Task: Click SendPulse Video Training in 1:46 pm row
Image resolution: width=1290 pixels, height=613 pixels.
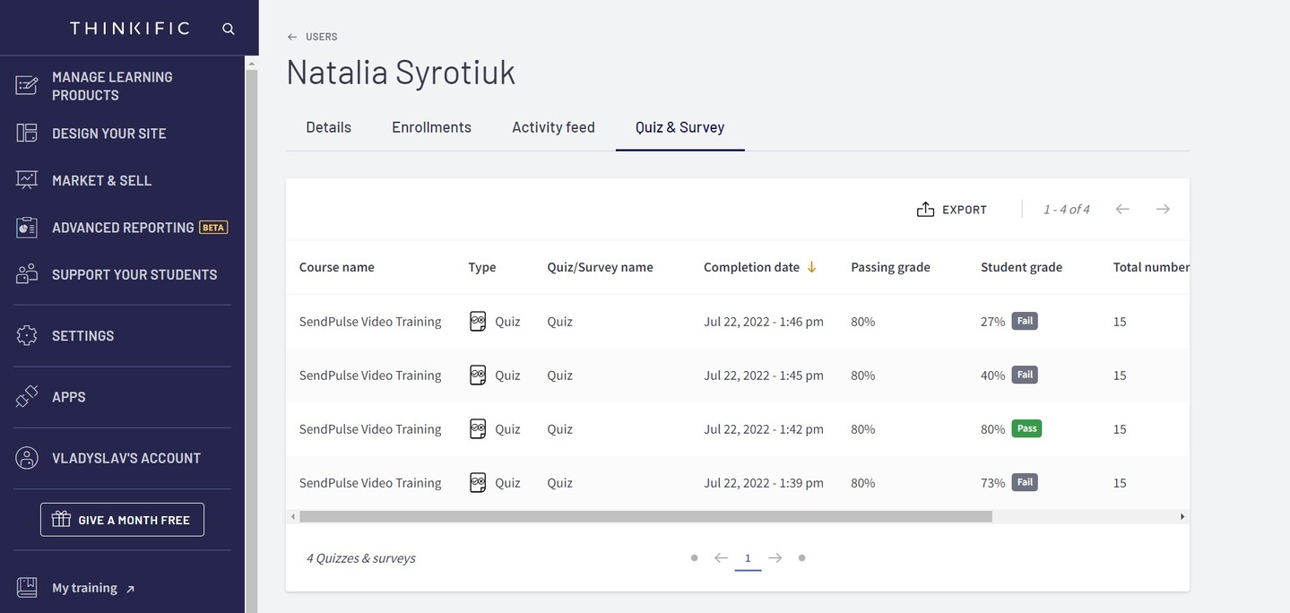Action: (370, 322)
